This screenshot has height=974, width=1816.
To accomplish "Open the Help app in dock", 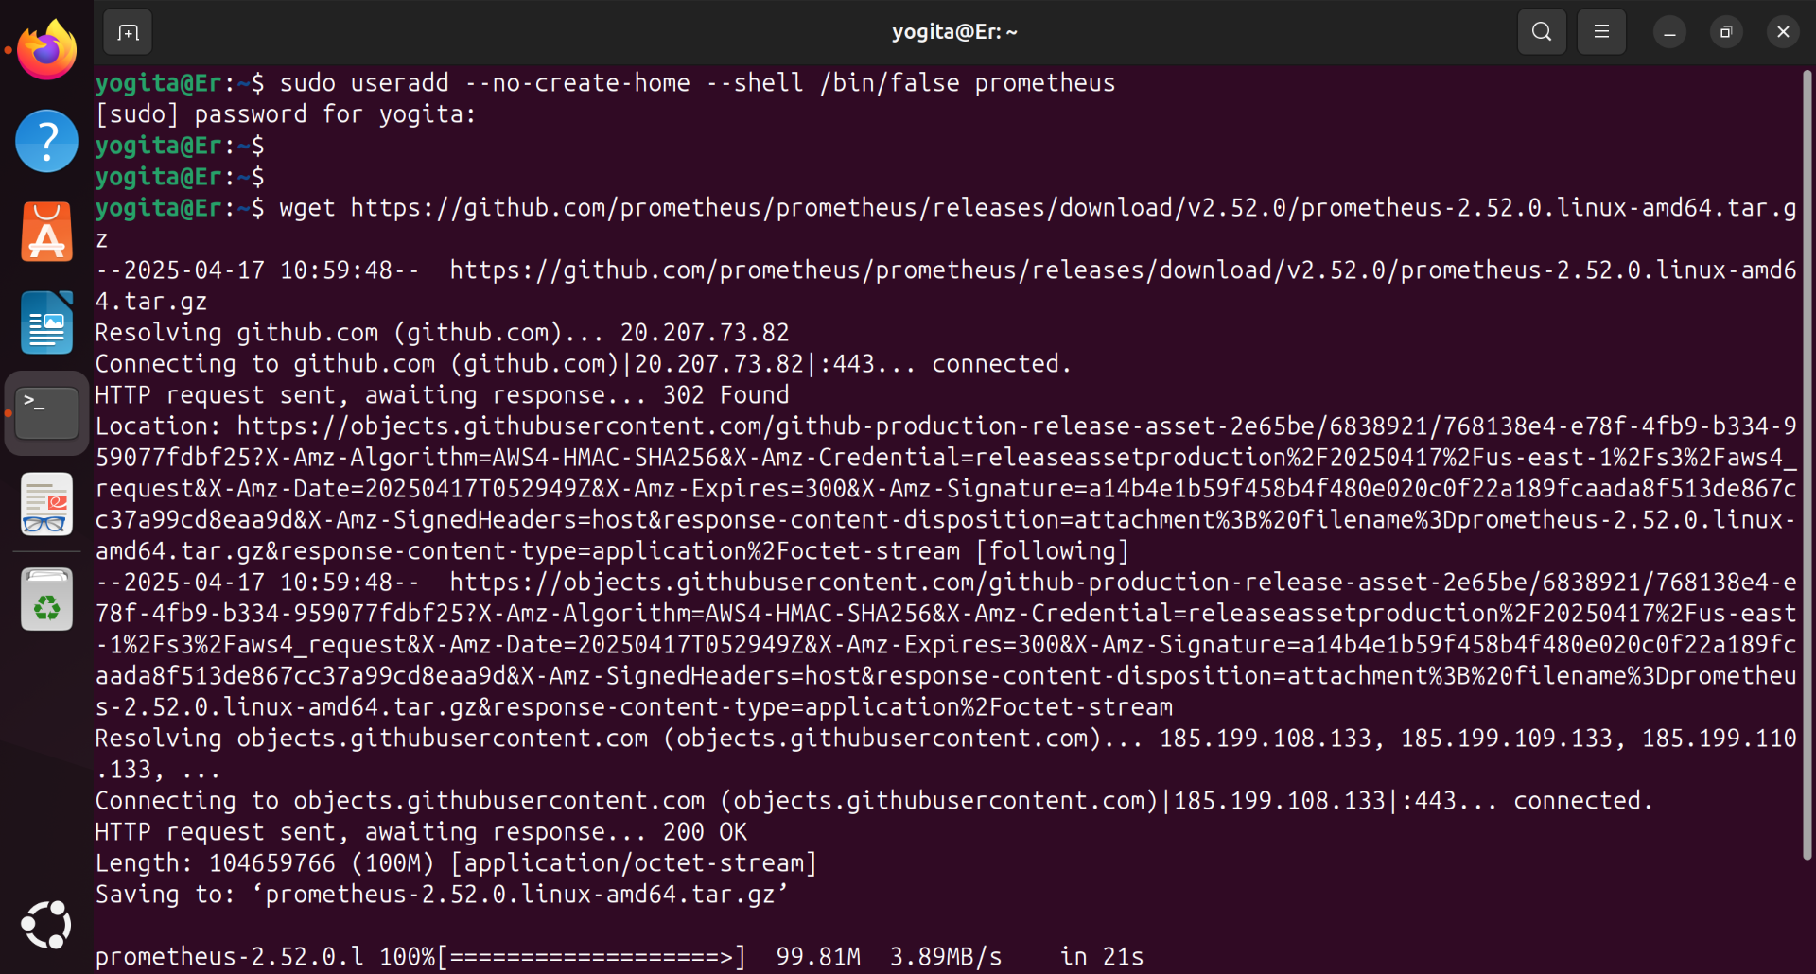I will pyautogui.click(x=46, y=141).
